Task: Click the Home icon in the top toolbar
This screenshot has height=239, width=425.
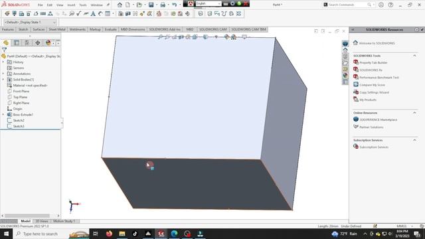Action: click(x=120, y=5)
